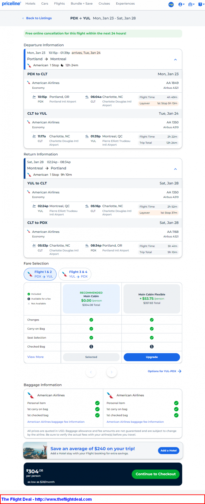Screen dimensions: 205x504
Task: Click the hotel promo thumbnail image
Action: pyautogui.click(x=35, y=451)
